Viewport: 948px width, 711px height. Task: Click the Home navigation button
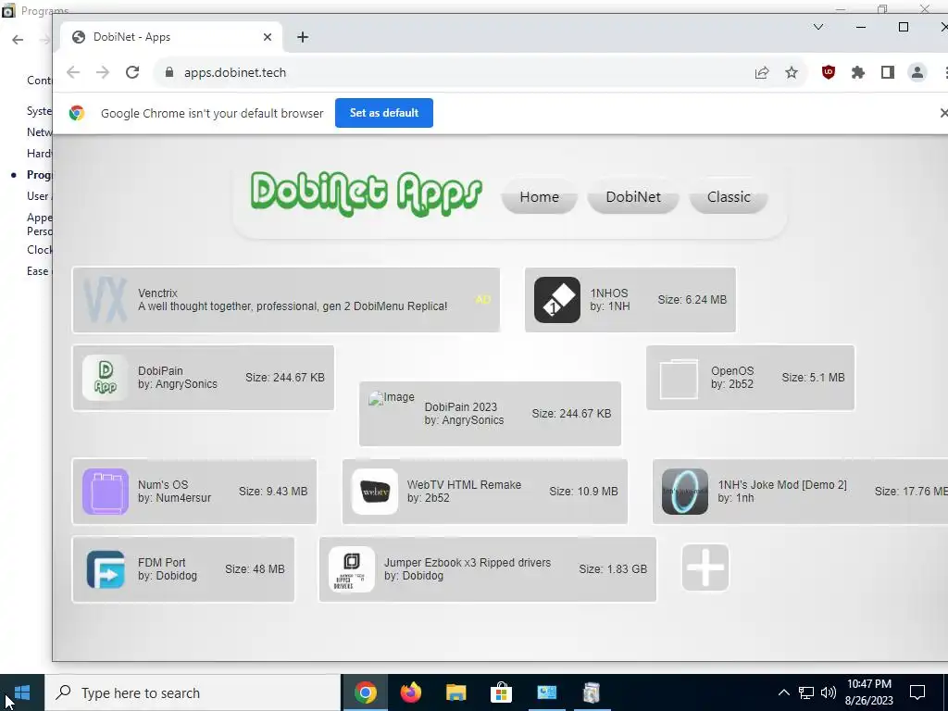(x=540, y=197)
